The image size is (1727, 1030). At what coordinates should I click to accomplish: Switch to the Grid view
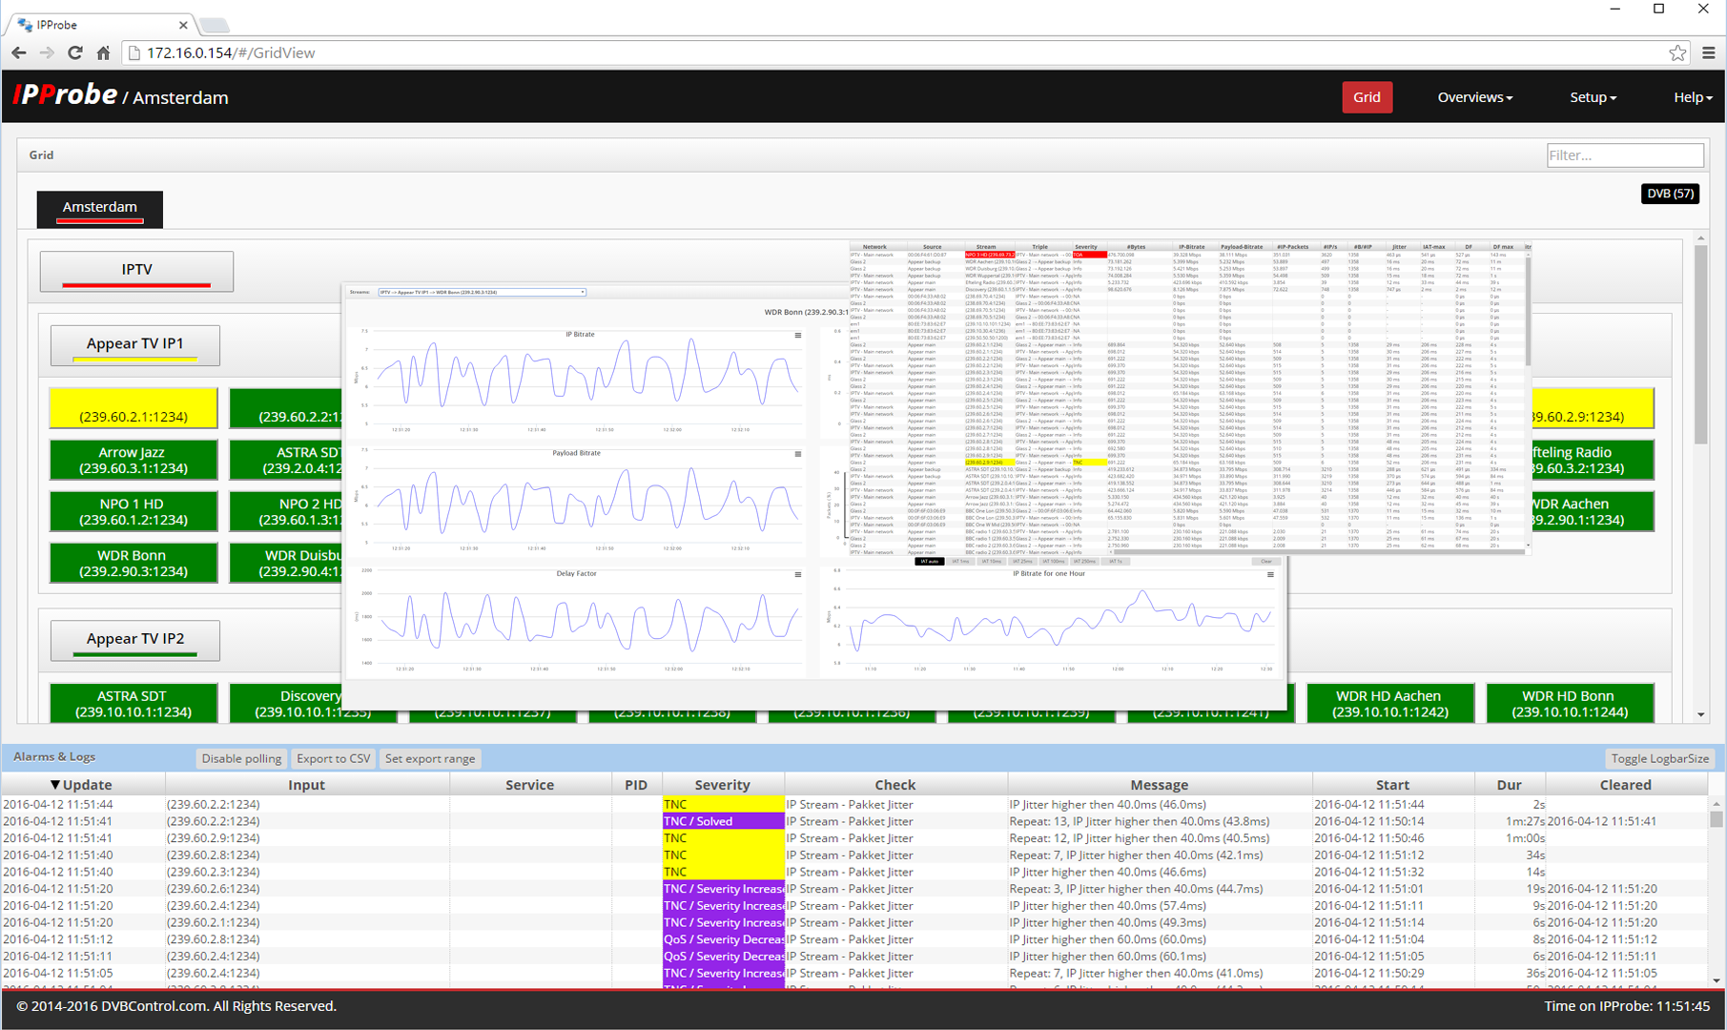(1367, 97)
